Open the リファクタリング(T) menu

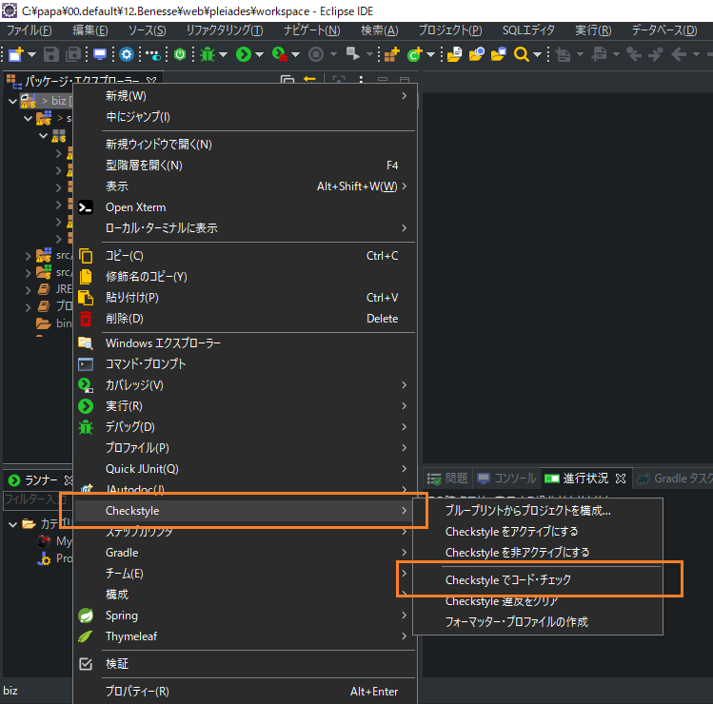[225, 30]
